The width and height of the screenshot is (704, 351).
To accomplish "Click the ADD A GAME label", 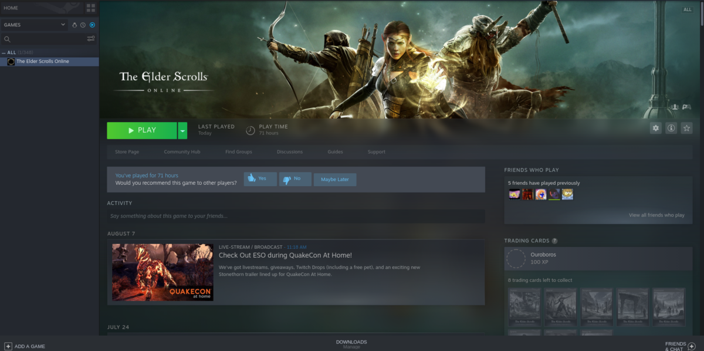I will point(30,346).
